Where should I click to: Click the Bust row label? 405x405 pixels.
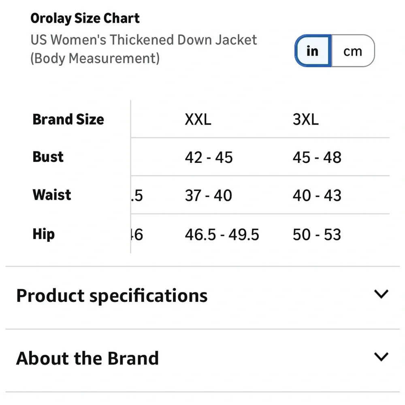[48, 157]
